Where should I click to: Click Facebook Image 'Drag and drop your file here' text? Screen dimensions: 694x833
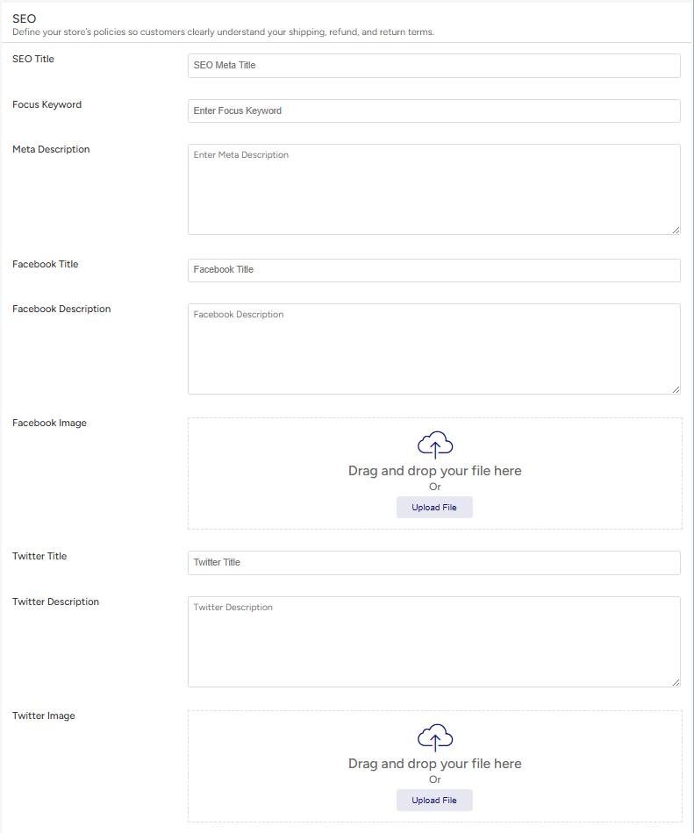tap(434, 471)
